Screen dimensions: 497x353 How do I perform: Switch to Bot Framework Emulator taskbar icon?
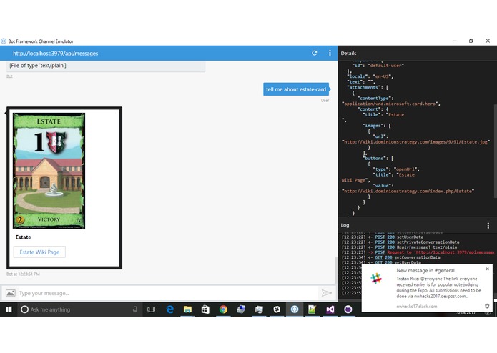tap(295, 309)
